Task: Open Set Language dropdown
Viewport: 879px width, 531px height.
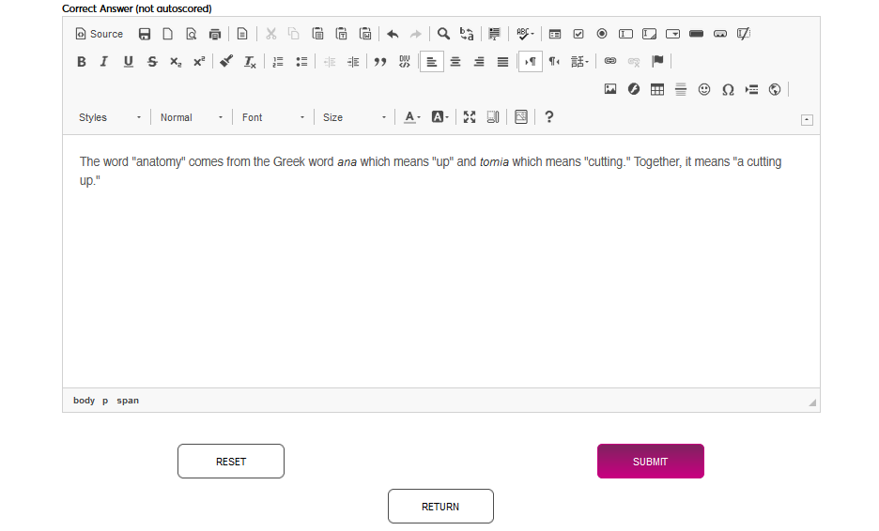Action: [x=579, y=62]
